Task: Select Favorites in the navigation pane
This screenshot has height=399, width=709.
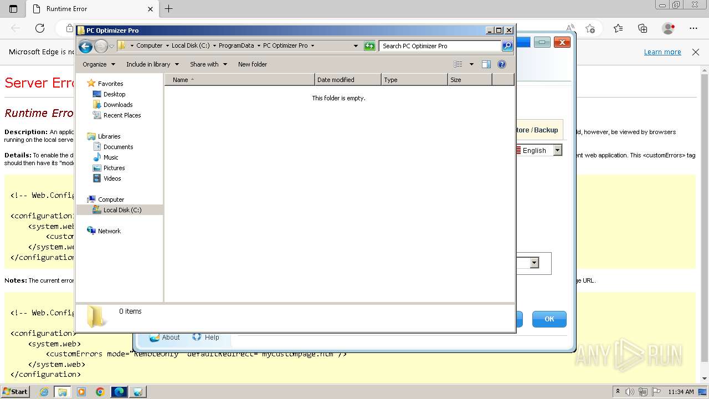Action: 110,84
